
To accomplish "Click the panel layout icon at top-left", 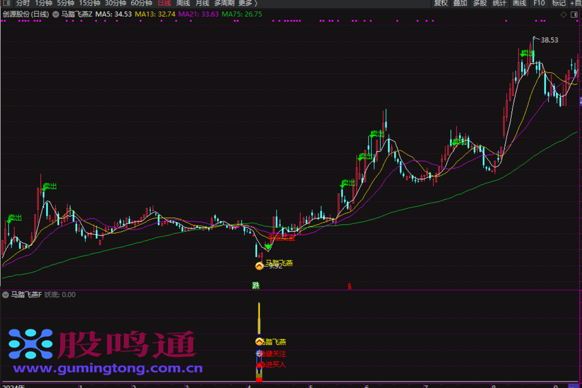I will coord(6,3).
